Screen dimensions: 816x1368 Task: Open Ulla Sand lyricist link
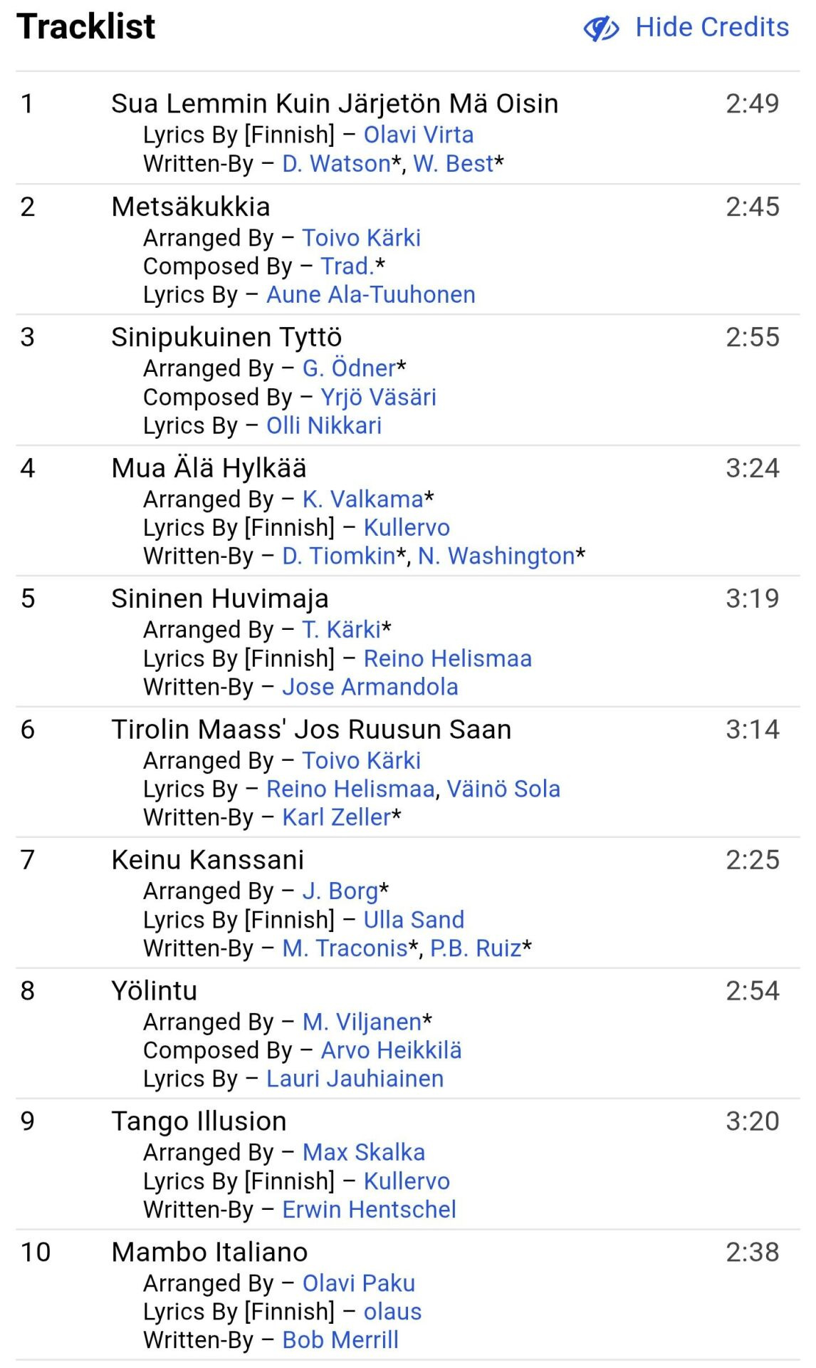(414, 921)
